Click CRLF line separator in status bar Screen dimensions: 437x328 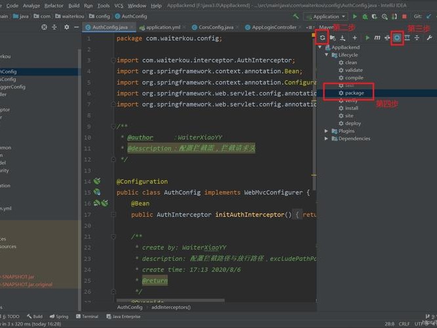404,323
